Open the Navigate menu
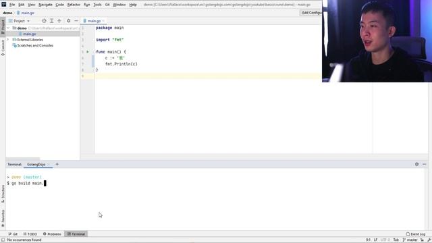Image resolution: width=432 pixels, height=243 pixels. pyautogui.click(x=45, y=5)
